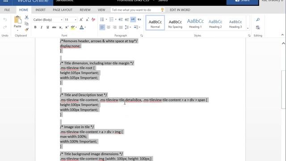Toggle left text alignment
The width and height of the screenshot is (286, 161).
[102, 27]
